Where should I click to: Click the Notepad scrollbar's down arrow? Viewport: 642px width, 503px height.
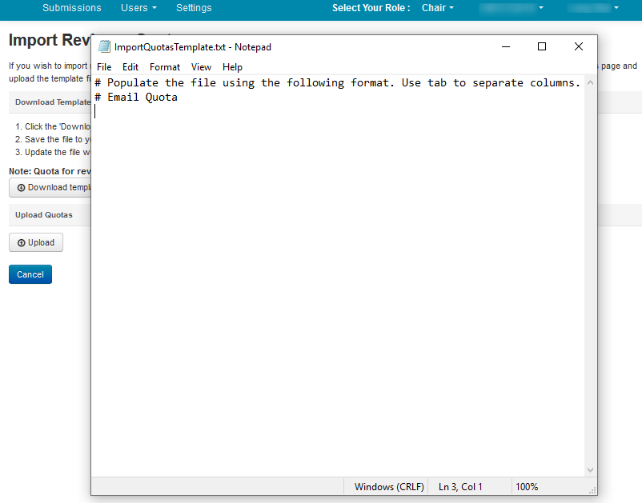pos(591,470)
